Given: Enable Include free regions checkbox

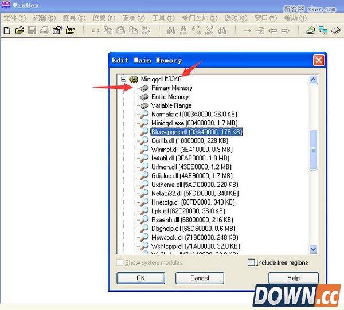Looking at the screenshot, I should [251, 262].
